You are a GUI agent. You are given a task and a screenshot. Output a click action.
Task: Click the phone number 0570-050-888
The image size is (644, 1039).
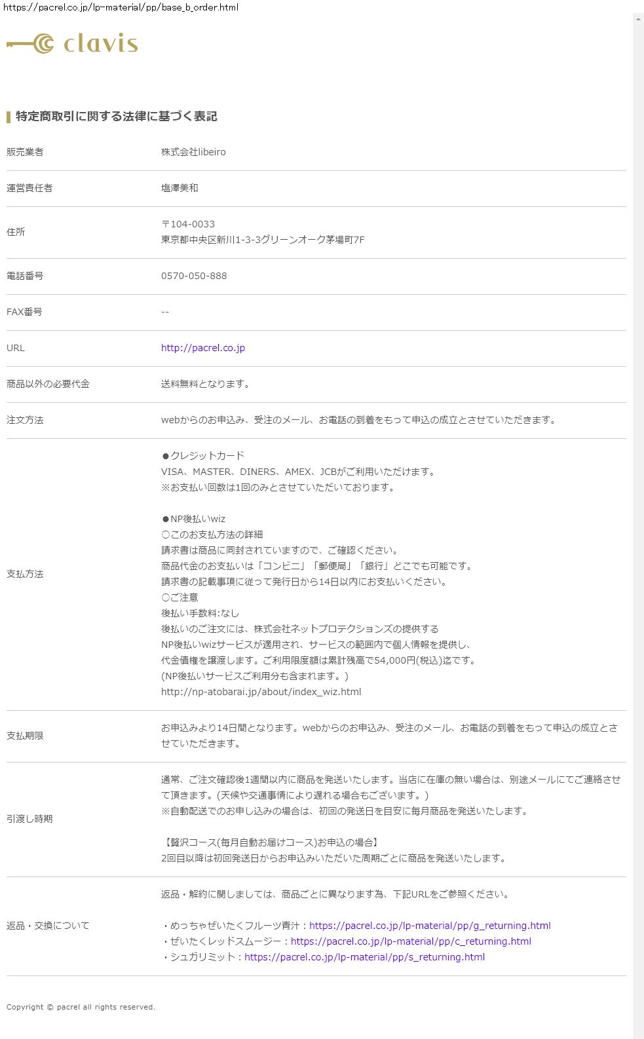[x=194, y=276]
